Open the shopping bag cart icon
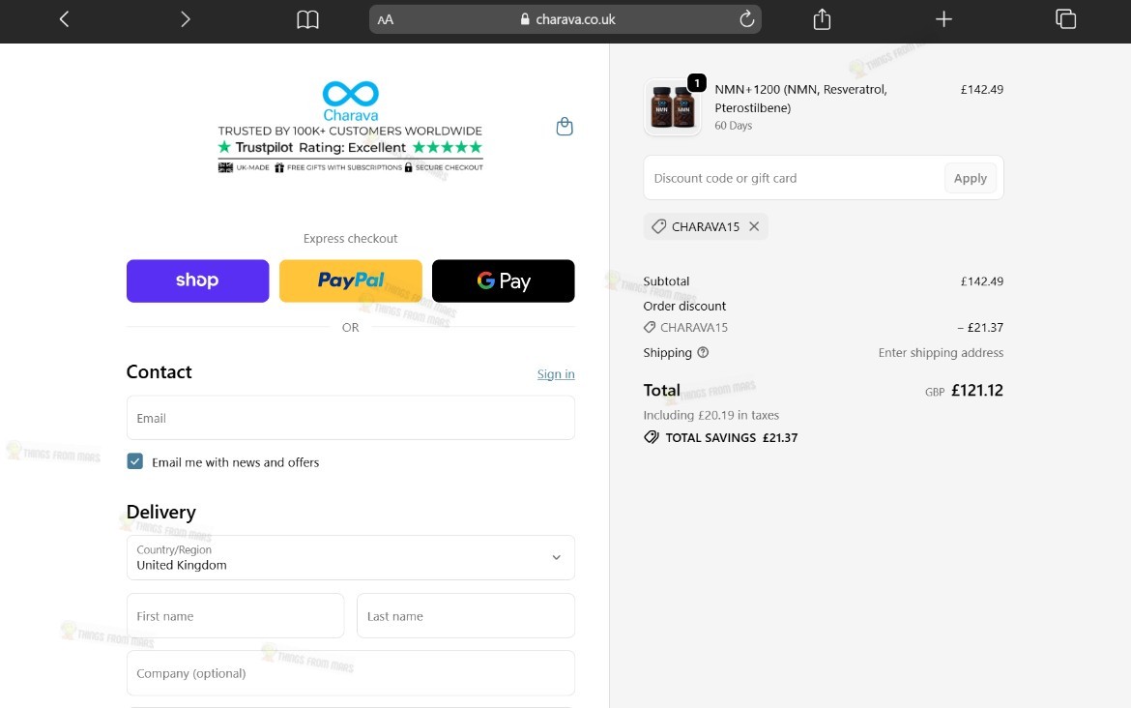 pos(565,127)
